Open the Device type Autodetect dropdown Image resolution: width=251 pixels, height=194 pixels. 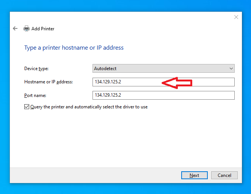(x=163, y=69)
